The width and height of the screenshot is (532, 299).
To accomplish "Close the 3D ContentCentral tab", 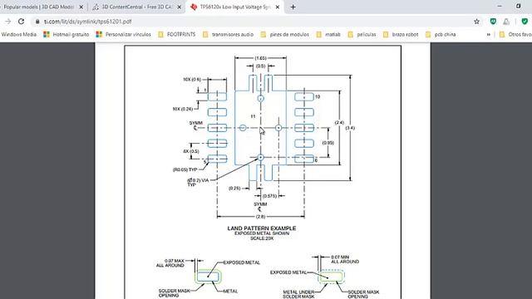I will [180, 7].
